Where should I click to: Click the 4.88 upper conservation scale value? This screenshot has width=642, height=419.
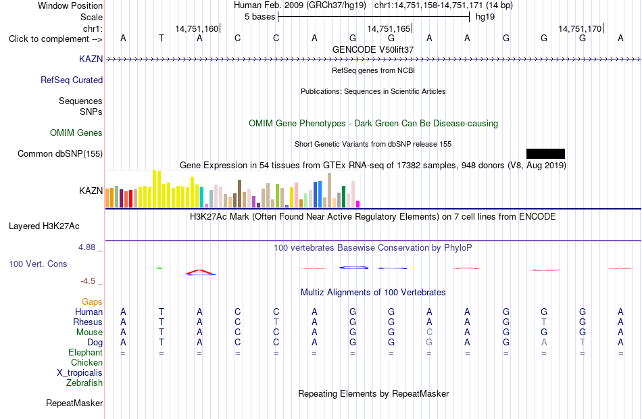click(87, 247)
